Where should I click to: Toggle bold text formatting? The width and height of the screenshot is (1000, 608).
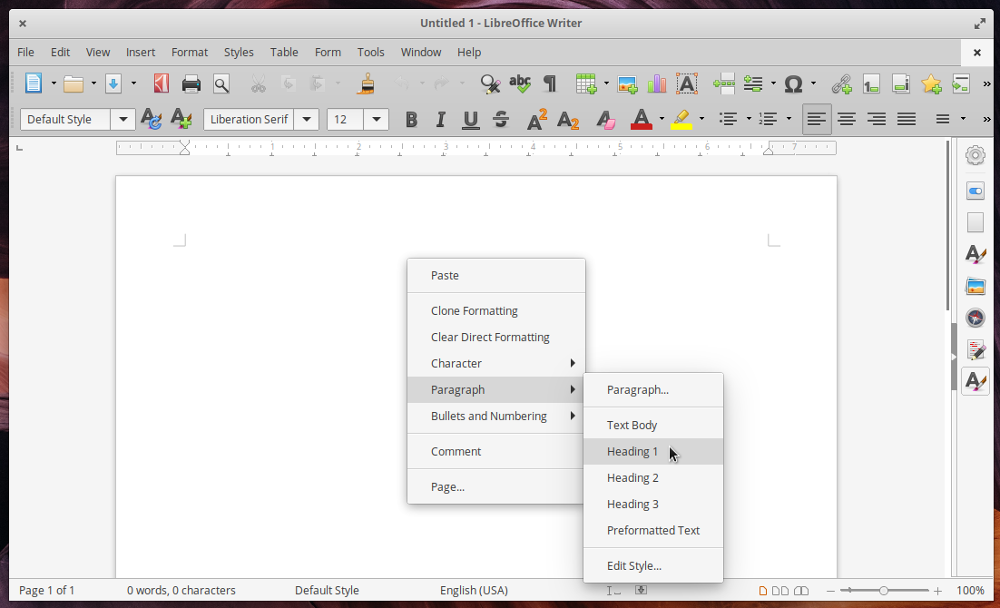click(411, 119)
